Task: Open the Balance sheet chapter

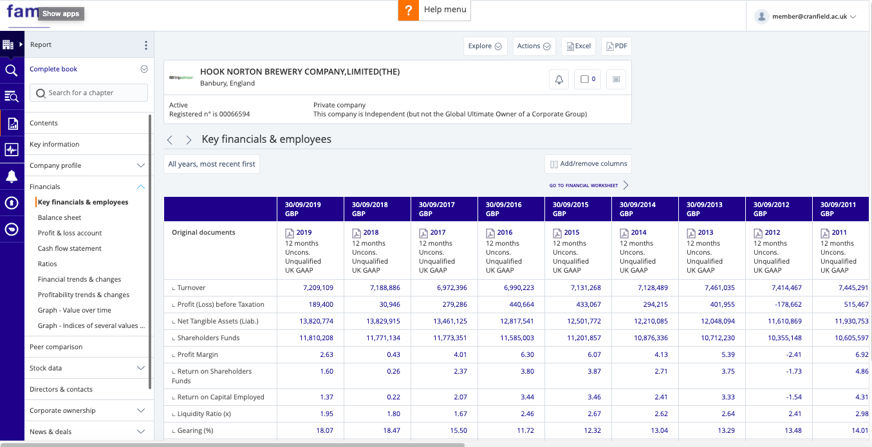Action: (59, 217)
